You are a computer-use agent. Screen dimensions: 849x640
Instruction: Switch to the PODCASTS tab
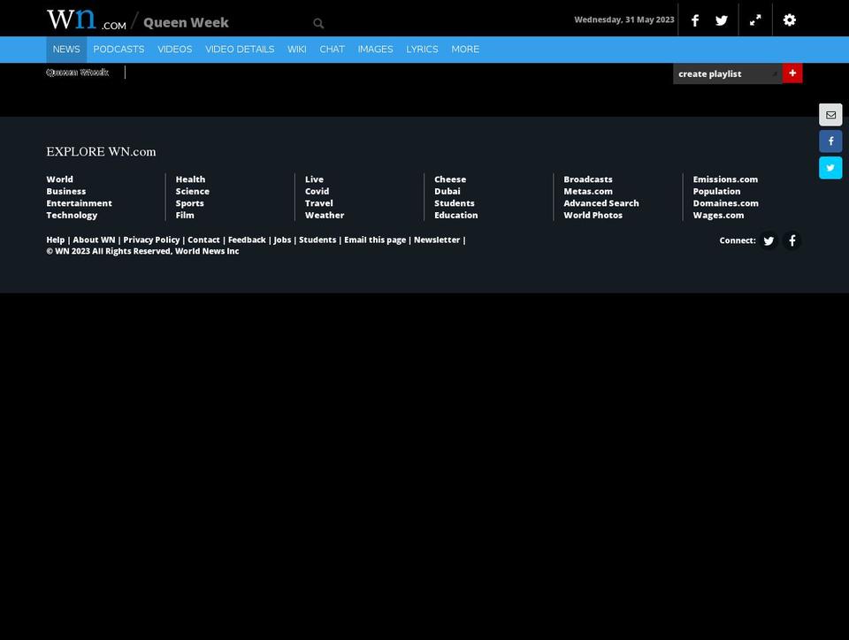point(119,50)
